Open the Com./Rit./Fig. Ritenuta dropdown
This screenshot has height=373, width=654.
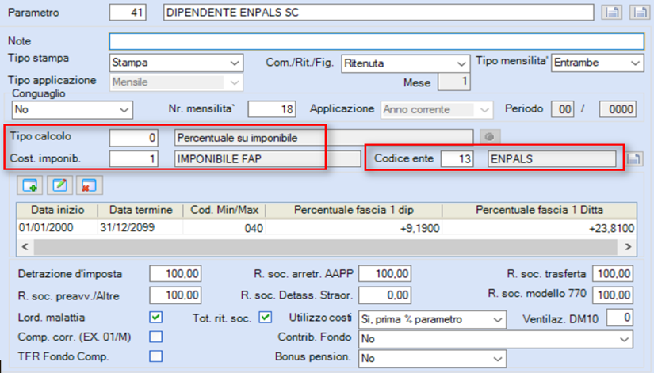[405, 63]
